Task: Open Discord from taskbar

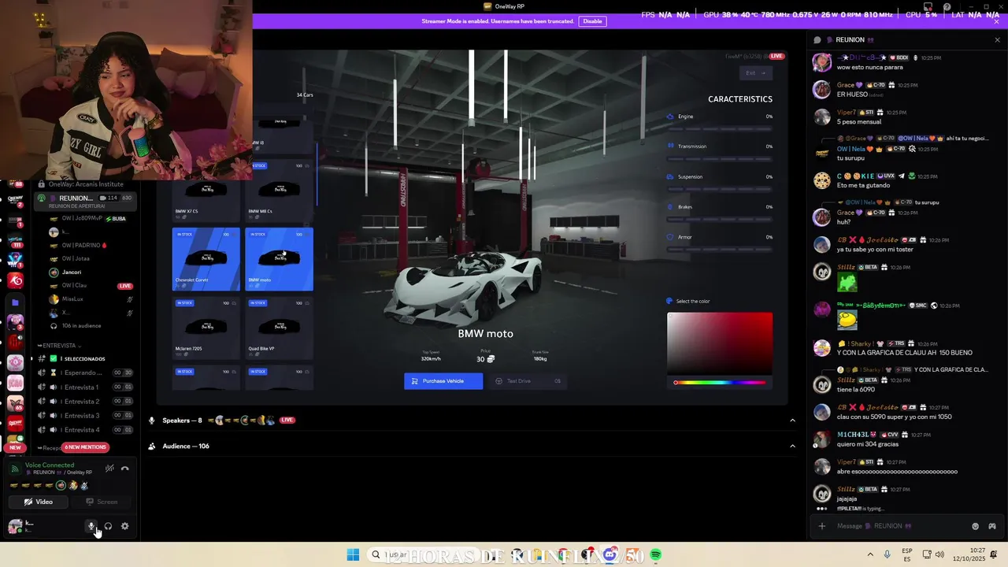Action: (610, 555)
